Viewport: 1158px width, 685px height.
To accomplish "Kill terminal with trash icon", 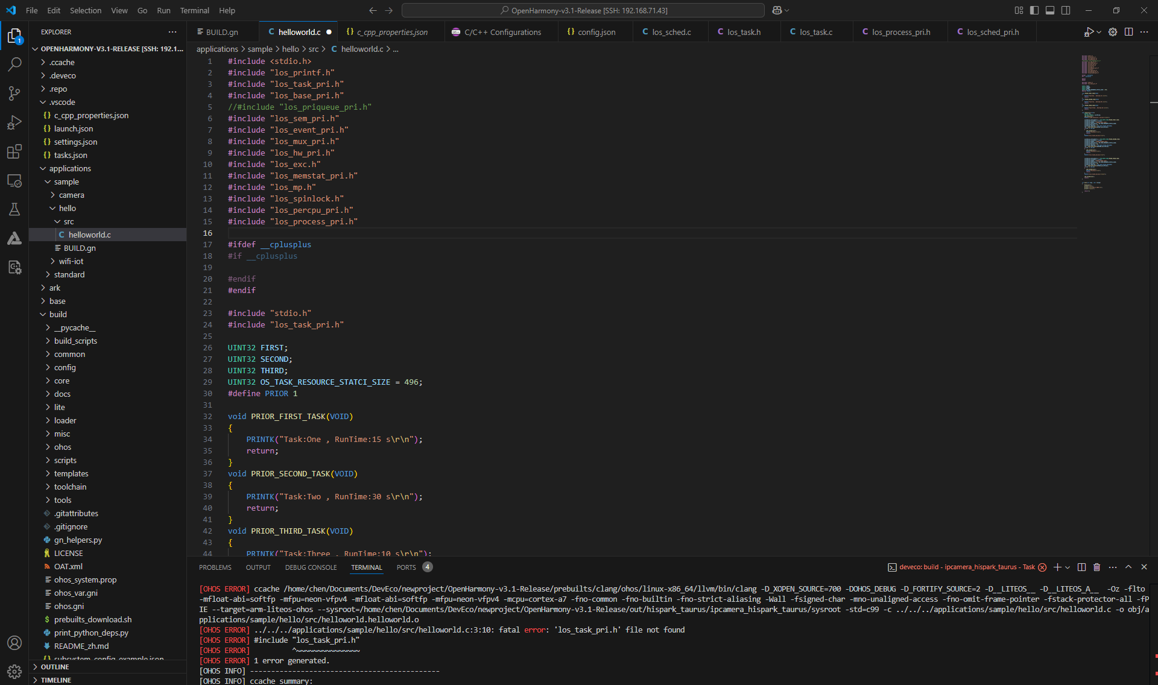I will pos(1097,567).
